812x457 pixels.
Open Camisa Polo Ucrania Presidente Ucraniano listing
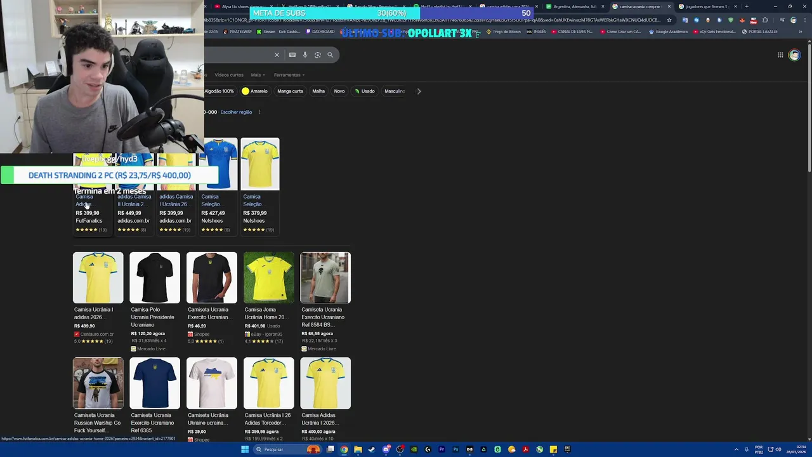pyautogui.click(x=155, y=302)
